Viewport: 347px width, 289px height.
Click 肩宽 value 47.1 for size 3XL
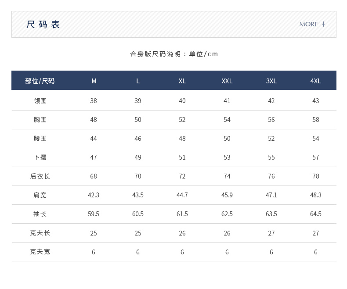[x=271, y=195]
